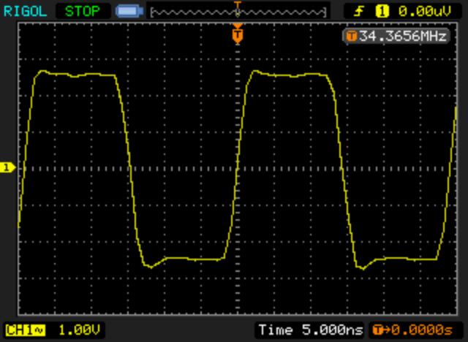Click the yellow channel 1 trigger source badge
Screen dimensions: 468x342
382,12
